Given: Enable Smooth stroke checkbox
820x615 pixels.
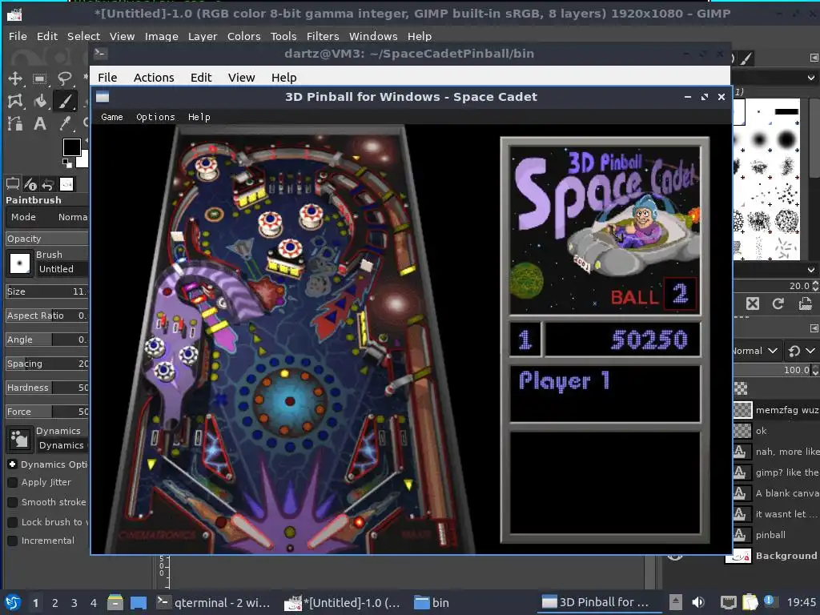Looking at the screenshot, I should [x=13, y=503].
